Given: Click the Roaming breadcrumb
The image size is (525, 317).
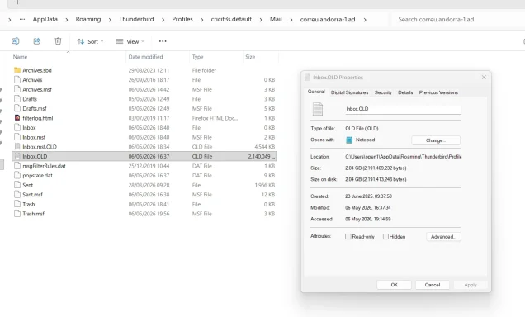Looking at the screenshot, I should (88, 20).
